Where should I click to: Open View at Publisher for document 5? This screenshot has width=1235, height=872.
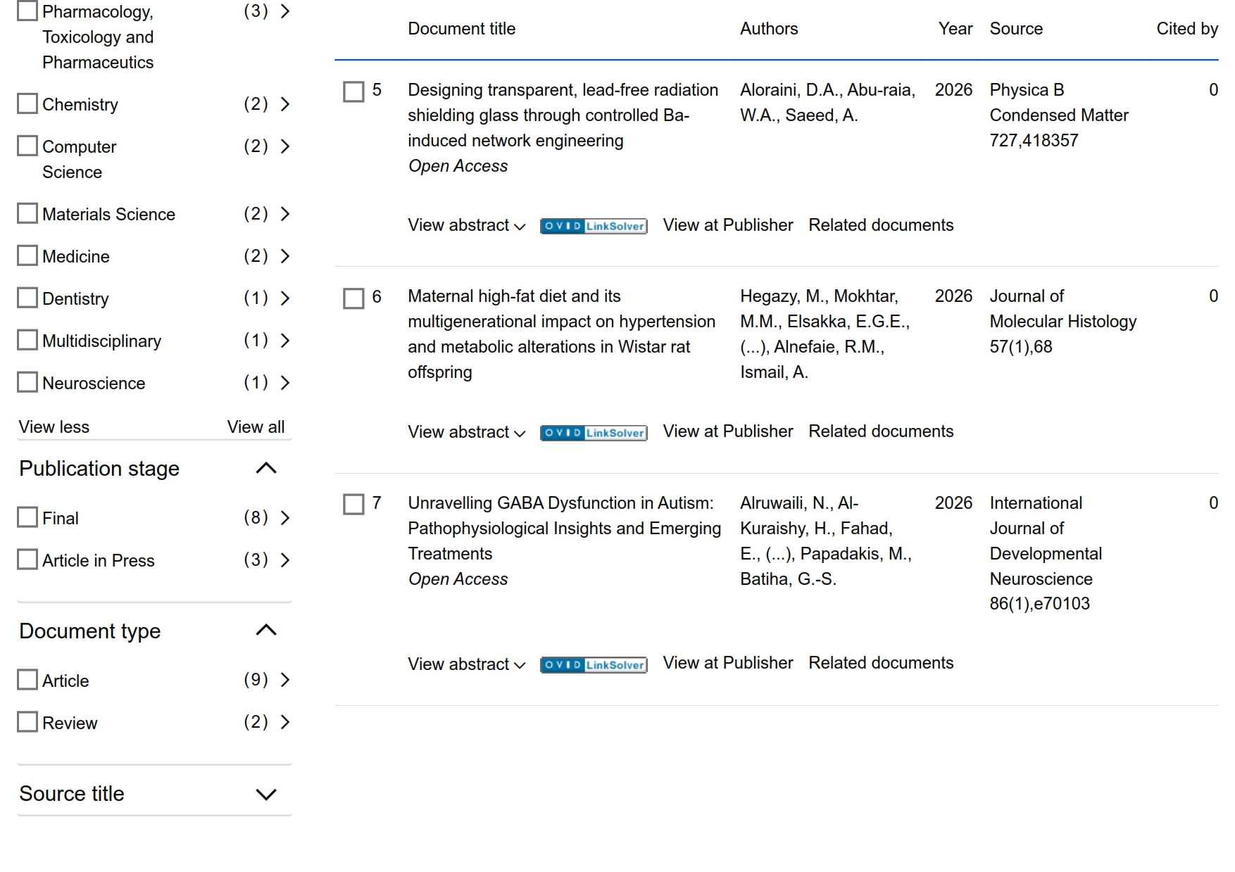click(727, 225)
